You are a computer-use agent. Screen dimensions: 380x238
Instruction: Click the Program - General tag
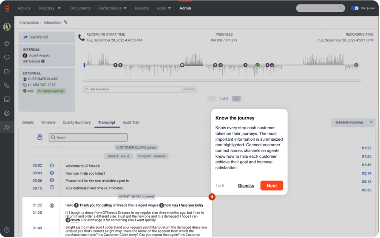pos(152,156)
